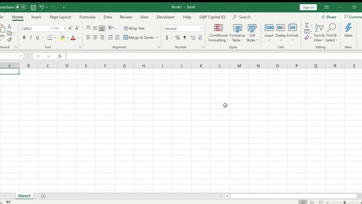Switch to the Data tab
This screenshot has height=204, width=362.
(x=107, y=17)
